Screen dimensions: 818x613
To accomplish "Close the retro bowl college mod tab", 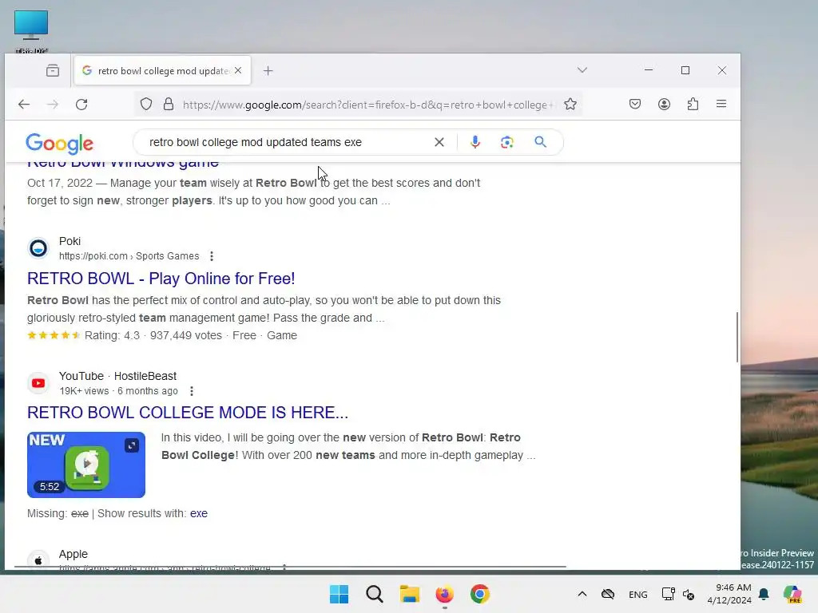I will pos(238,70).
